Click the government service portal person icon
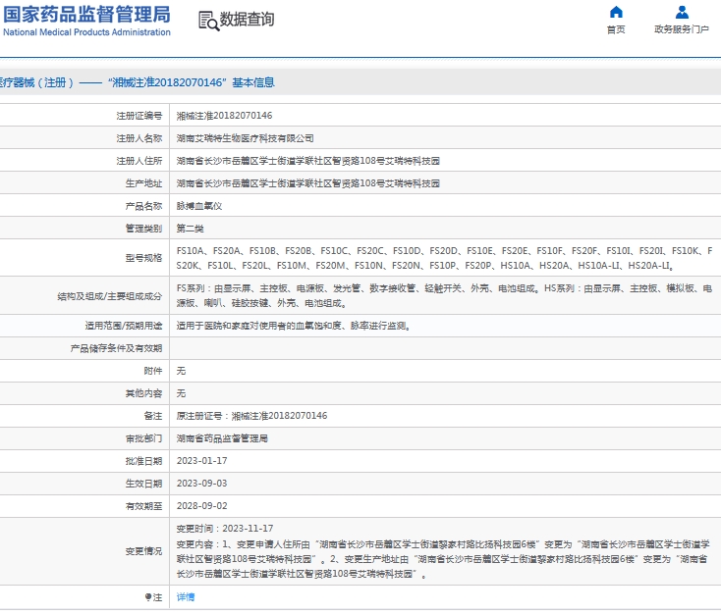 coord(682,12)
